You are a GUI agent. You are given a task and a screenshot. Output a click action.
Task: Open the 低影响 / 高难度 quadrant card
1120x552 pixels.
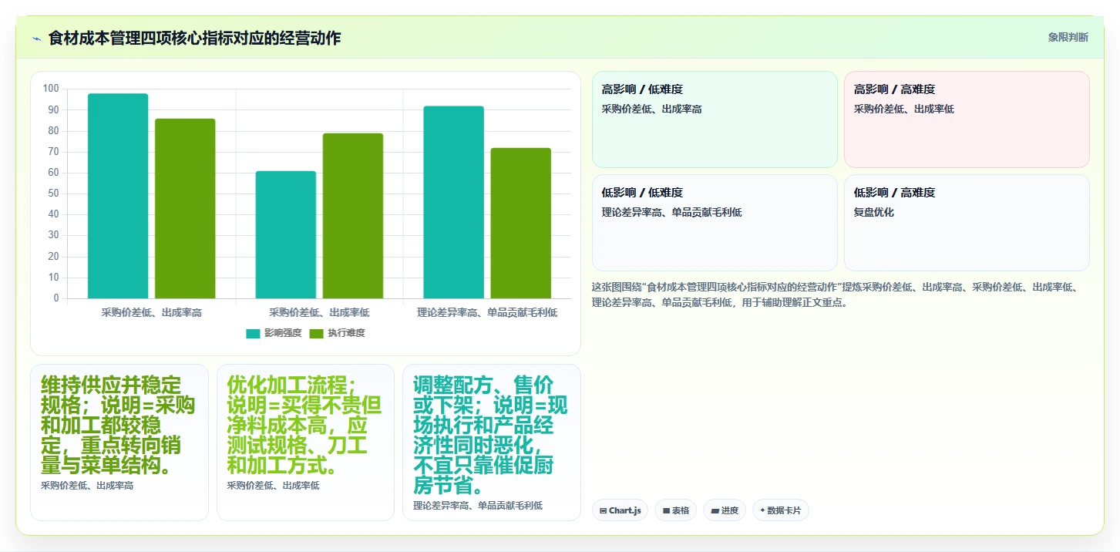(967, 223)
